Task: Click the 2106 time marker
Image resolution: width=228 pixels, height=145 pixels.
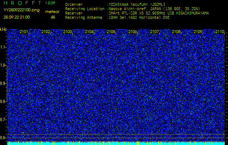Action: pos(133,32)
